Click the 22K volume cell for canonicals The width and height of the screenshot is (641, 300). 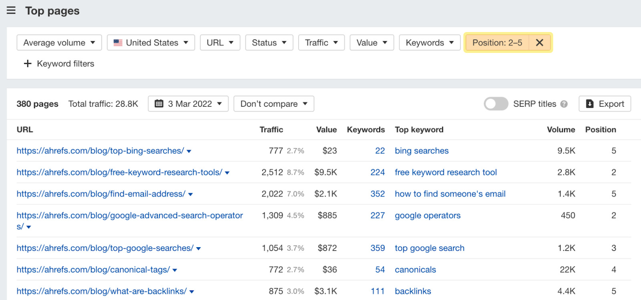click(567, 270)
